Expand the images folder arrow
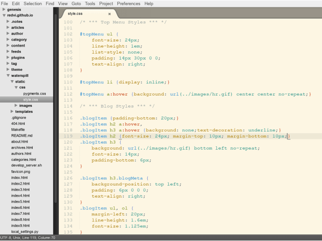Viewport: 322px width, 241px height. click(16, 105)
